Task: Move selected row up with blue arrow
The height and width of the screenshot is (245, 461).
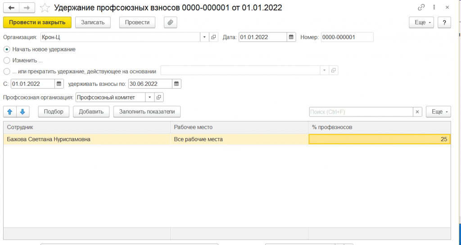Action: (x=10, y=112)
